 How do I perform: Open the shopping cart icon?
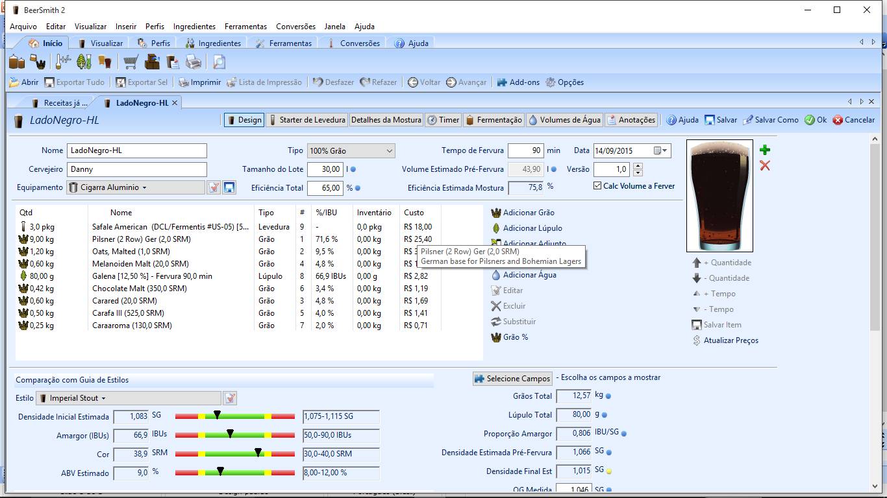pyautogui.click(x=131, y=62)
